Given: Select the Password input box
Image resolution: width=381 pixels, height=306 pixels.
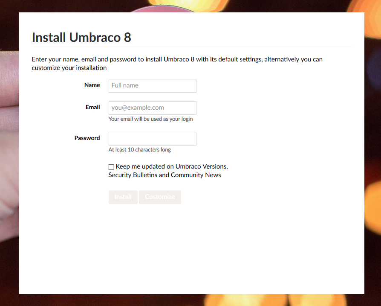Looking at the screenshot, I should pyautogui.click(x=152, y=139).
